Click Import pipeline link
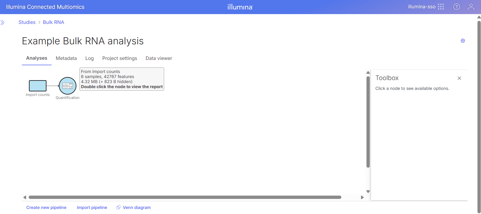 click(92, 207)
